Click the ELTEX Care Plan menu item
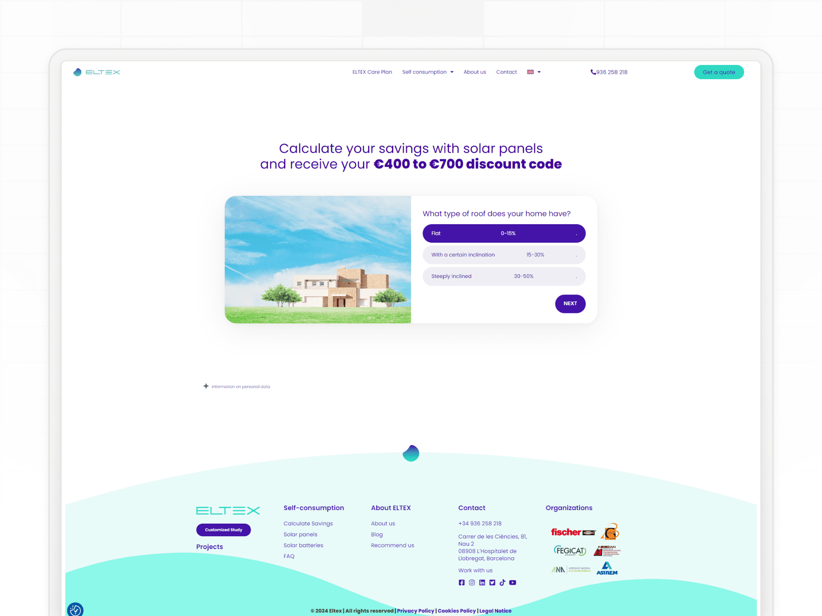Screen dimensions: 822x616 [372, 72]
